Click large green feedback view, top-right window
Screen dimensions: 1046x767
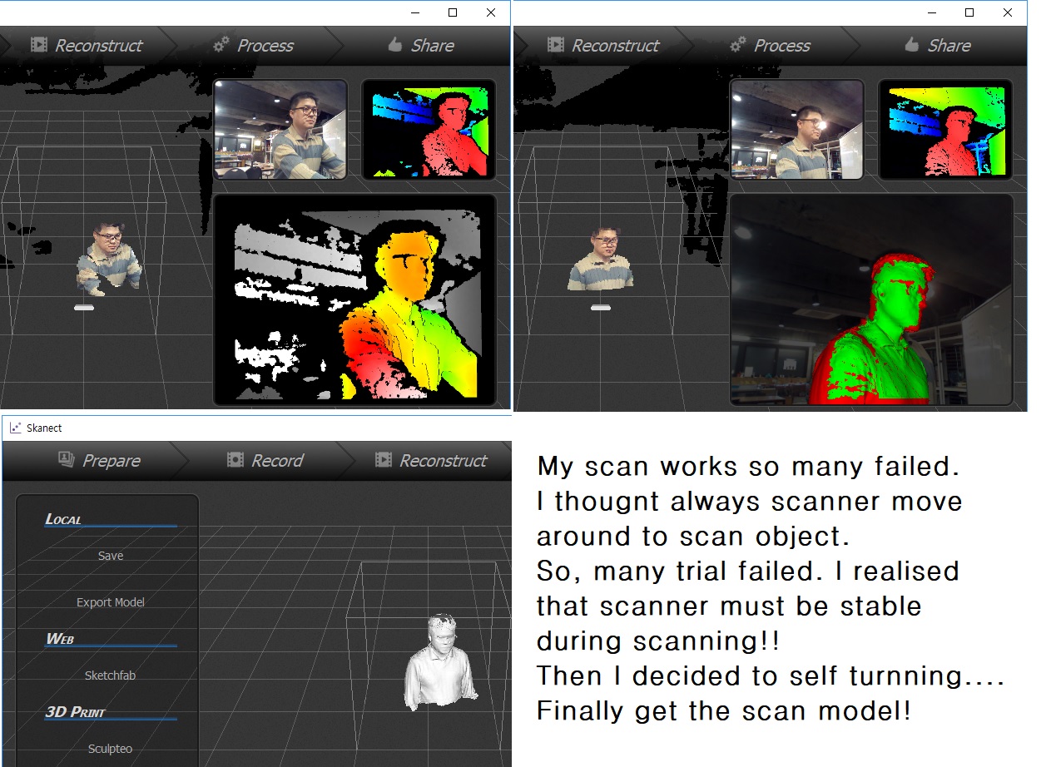coord(872,300)
